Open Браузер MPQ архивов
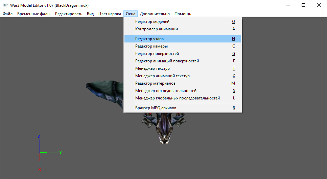The width and height of the screenshot is (327, 179). (183, 108)
